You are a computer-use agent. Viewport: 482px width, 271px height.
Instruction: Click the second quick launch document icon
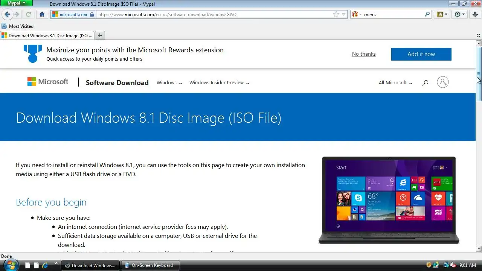(36, 265)
